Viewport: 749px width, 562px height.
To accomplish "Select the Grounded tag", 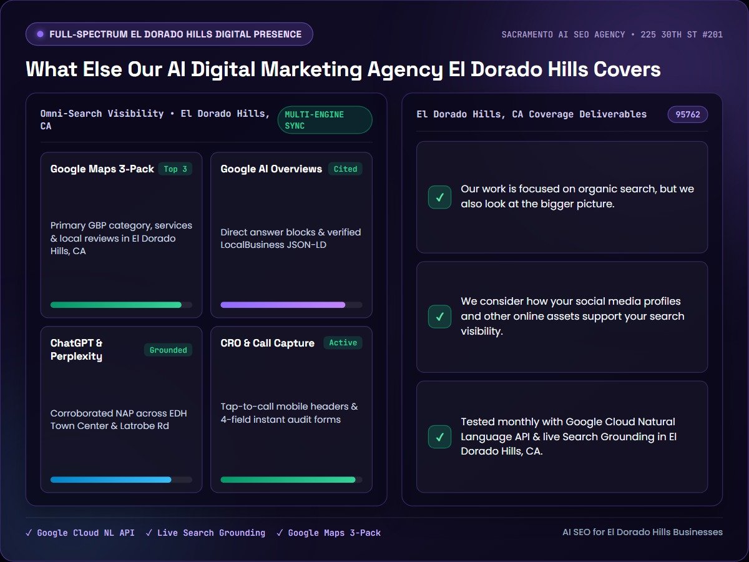I will [x=169, y=350].
